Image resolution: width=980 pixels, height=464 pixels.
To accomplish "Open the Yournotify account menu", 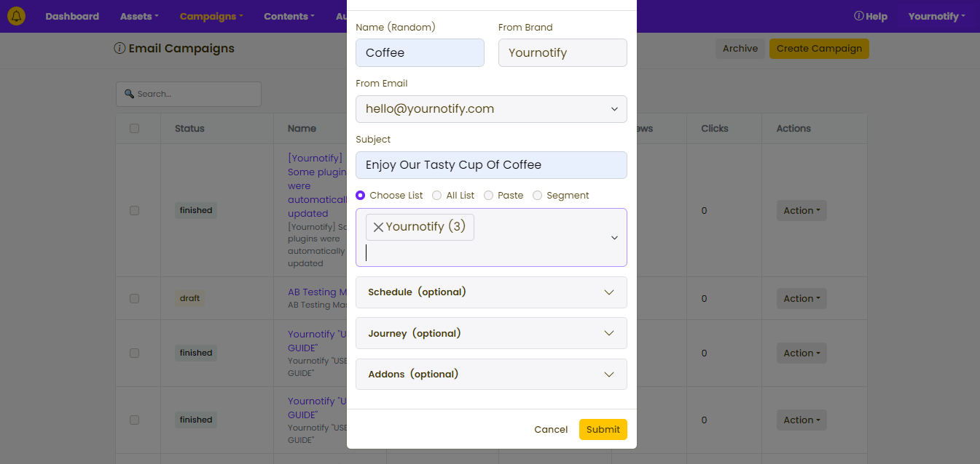I will (x=936, y=16).
